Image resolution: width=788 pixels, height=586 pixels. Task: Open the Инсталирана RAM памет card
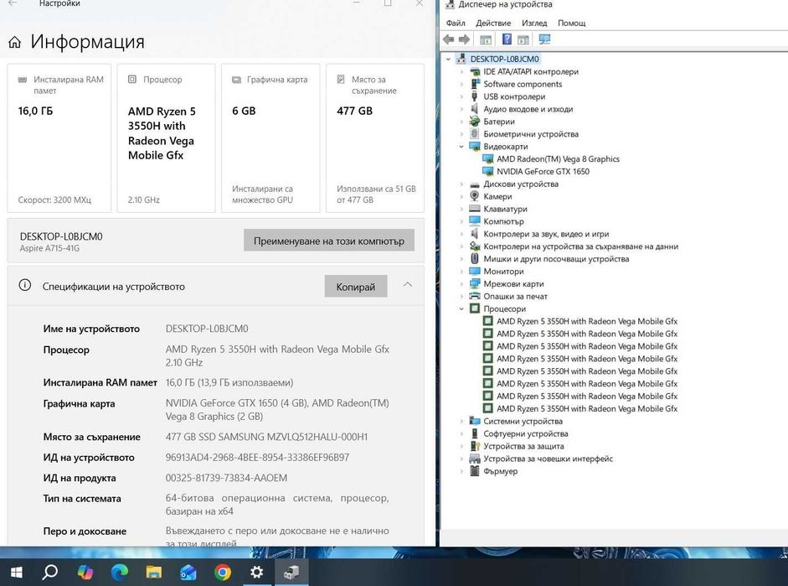point(59,138)
